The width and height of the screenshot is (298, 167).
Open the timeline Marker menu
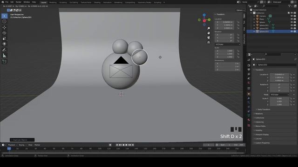[x=37, y=145]
